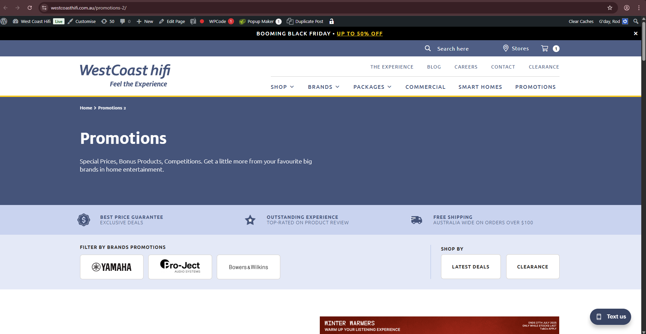Open the Text us chat widget
This screenshot has width=646, height=334.
pyautogui.click(x=610, y=317)
